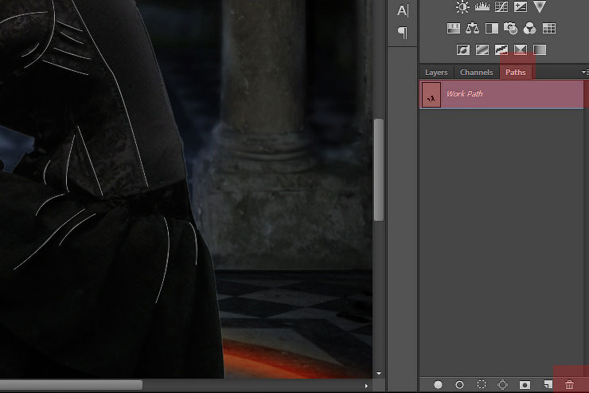Viewport: 589px width, 393px height.
Task: Add a Color Balance adjustment
Action: coord(473,29)
